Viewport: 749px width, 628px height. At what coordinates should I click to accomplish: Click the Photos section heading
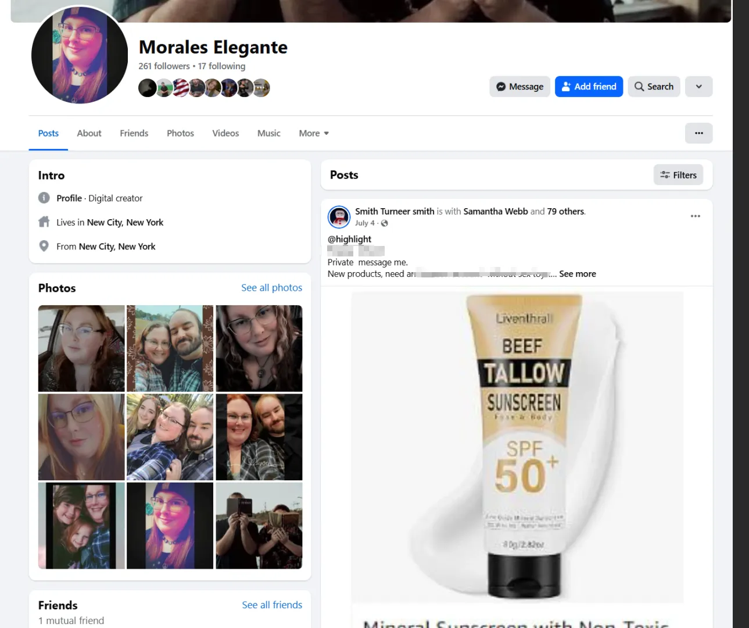tap(57, 288)
